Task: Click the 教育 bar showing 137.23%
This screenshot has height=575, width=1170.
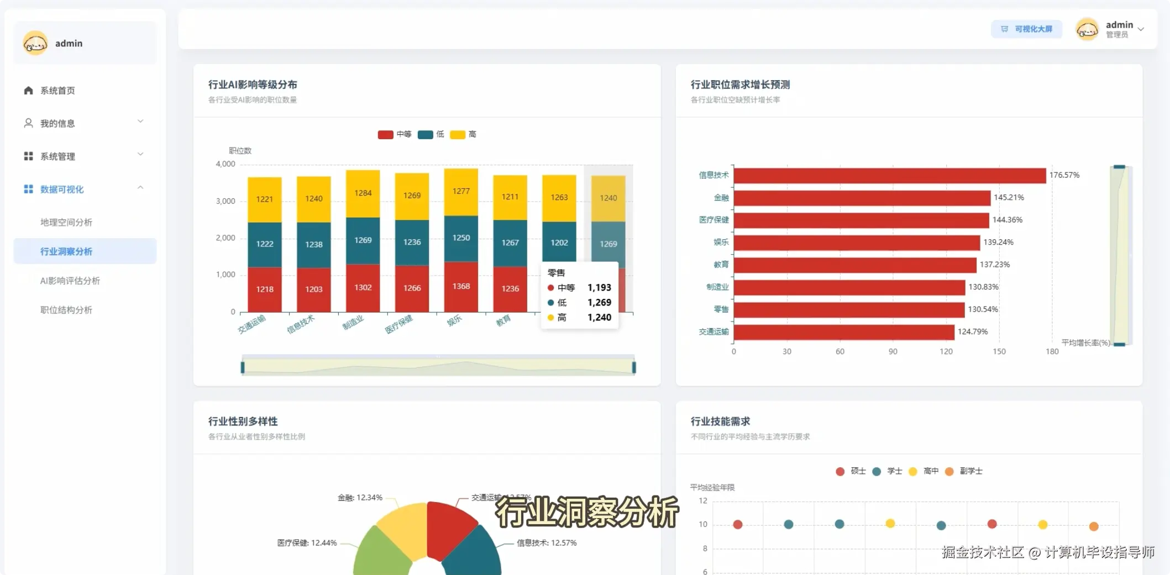Action: [x=855, y=265]
